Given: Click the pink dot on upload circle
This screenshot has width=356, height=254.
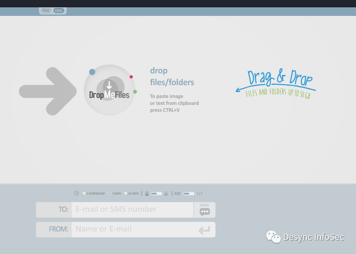Looking at the screenshot, I should (x=131, y=77).
